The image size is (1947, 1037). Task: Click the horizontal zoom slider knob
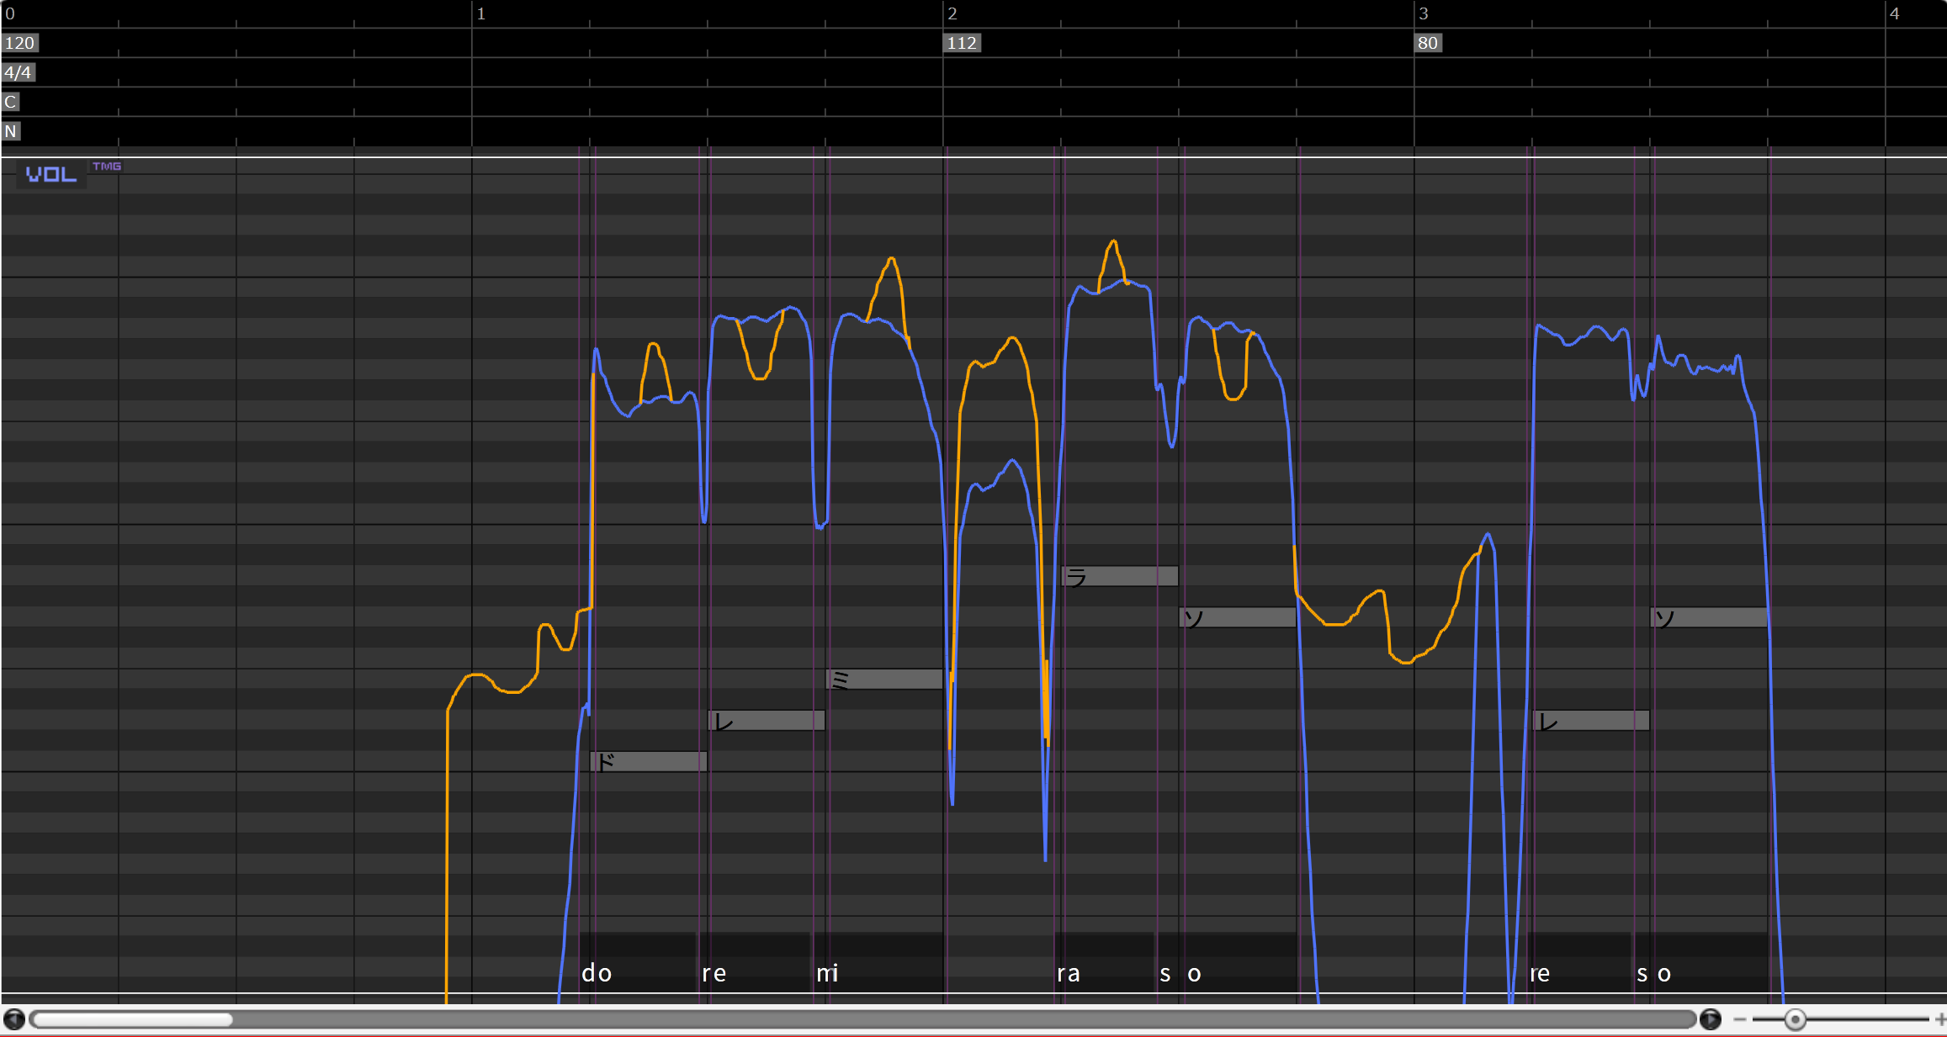point(1795,1019)
